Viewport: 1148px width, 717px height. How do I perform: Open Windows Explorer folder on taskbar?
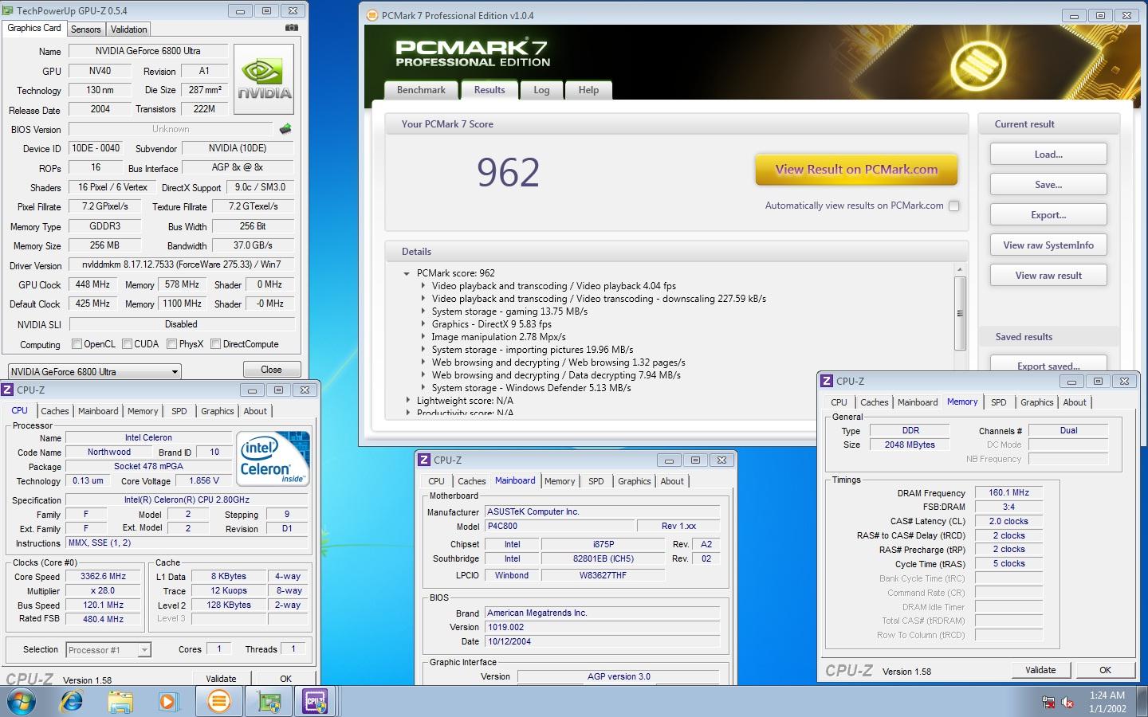click(120, 702)
